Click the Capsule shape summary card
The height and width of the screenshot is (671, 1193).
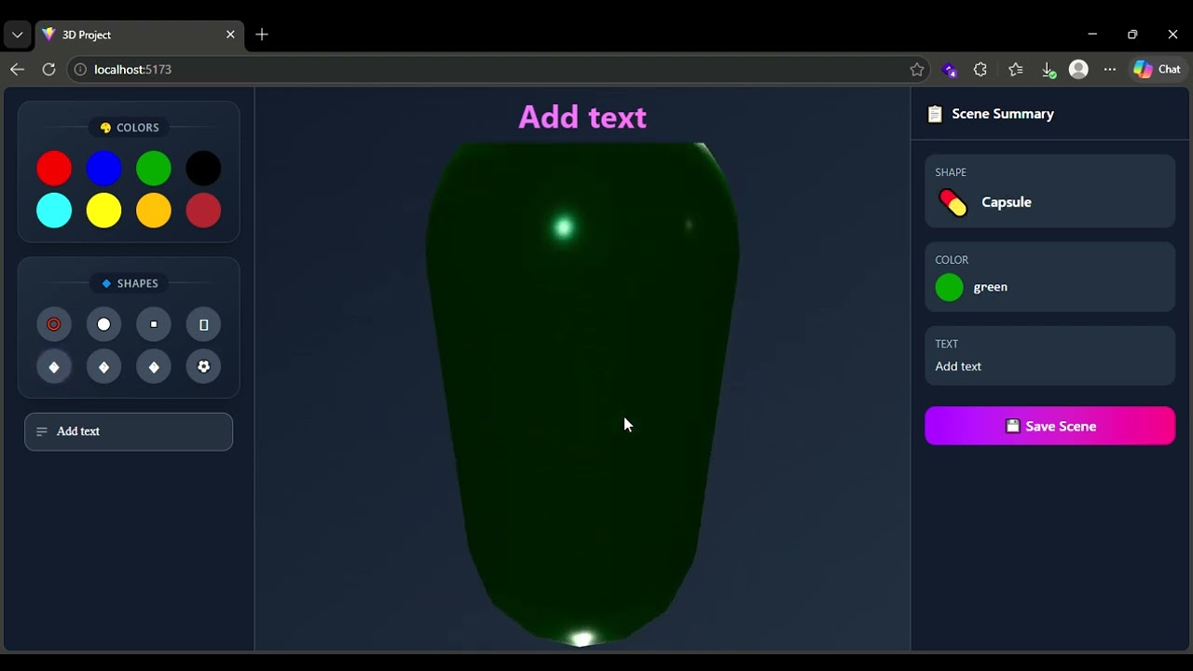pyautogui.click(x=1049, y=191)
